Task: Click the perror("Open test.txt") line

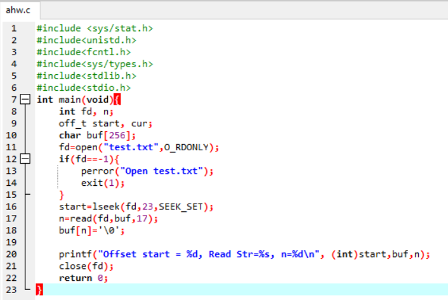Action: click(147, 171)
